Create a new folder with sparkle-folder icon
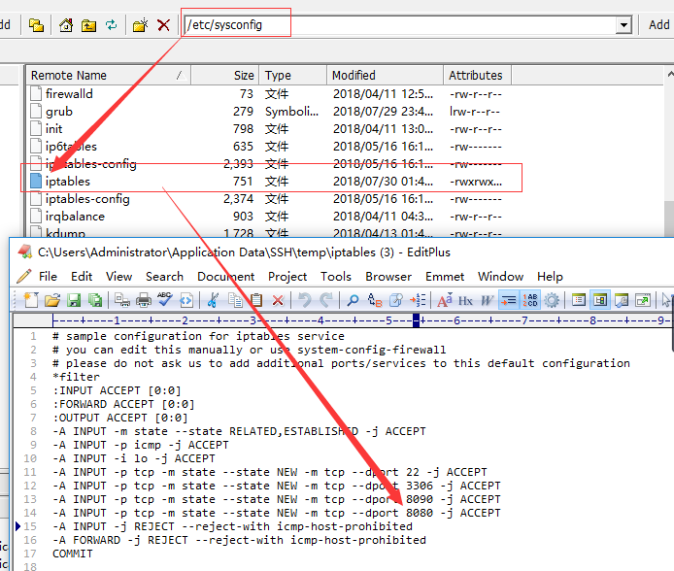This screenshot has height=571, width=674. (x=140, y=25)
